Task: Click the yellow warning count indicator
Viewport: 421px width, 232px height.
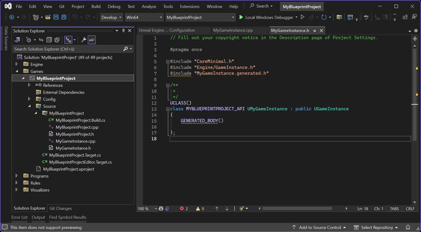Action: tap(200, 208)
